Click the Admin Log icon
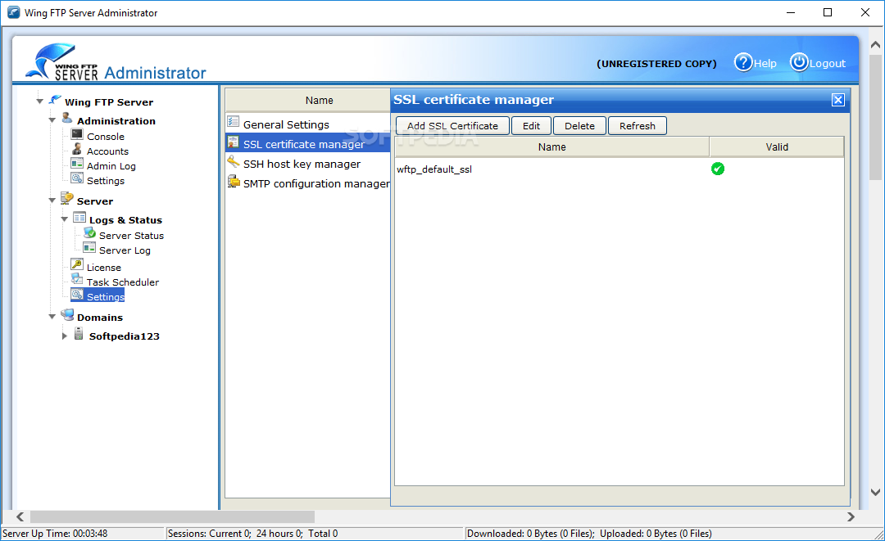 click(77, 164)
